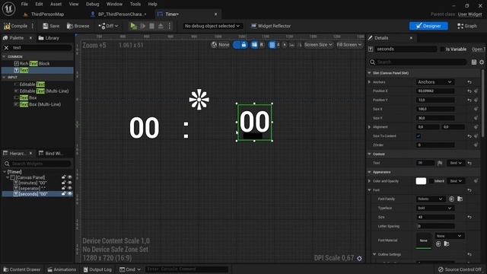Open the Asset menu

(56, 4)
